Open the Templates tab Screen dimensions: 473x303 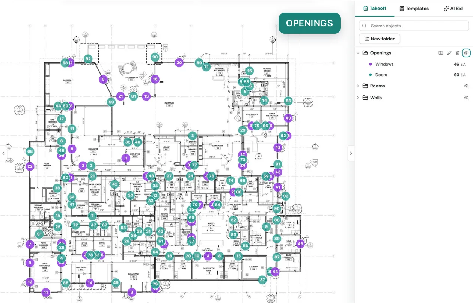click(414, 8)
